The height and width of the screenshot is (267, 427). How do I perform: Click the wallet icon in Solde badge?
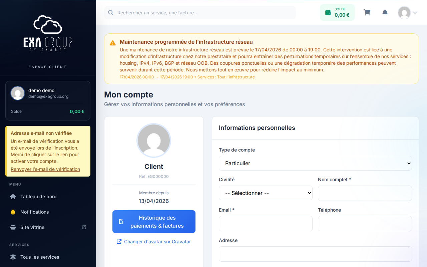328,13
